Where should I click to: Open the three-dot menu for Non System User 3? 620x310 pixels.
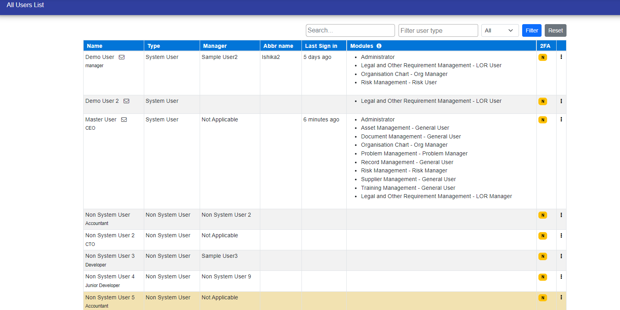561,256
